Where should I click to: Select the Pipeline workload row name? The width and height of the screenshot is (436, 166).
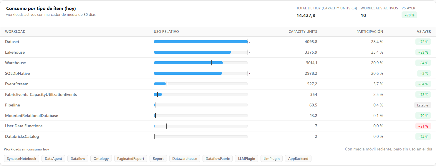click(12, 105)
